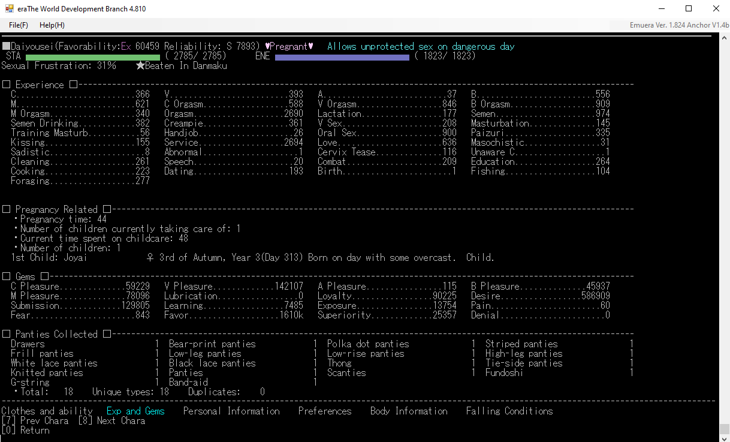This screenshot has width=730, height=442.
Task: Minimize the game window
Action: pos(662,9)
